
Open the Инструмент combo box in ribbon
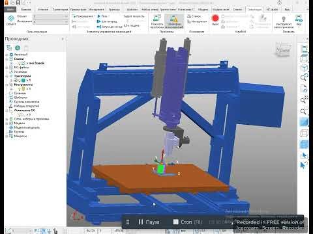[50, 21]
